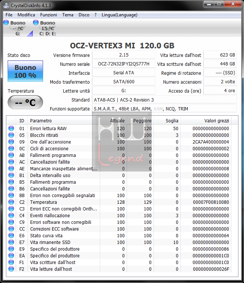The height and width of the screenshot is (283, 244).
Task: Click status icon of Delta intervallo uso
Action: pos(11,175)
